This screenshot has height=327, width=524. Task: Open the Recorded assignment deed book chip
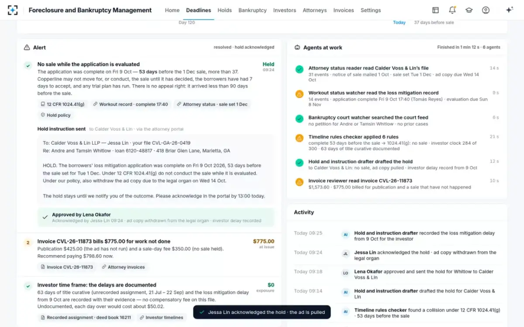pos(86,317)
